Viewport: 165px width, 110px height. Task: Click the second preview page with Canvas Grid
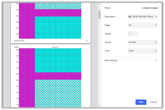coord(51,76)
